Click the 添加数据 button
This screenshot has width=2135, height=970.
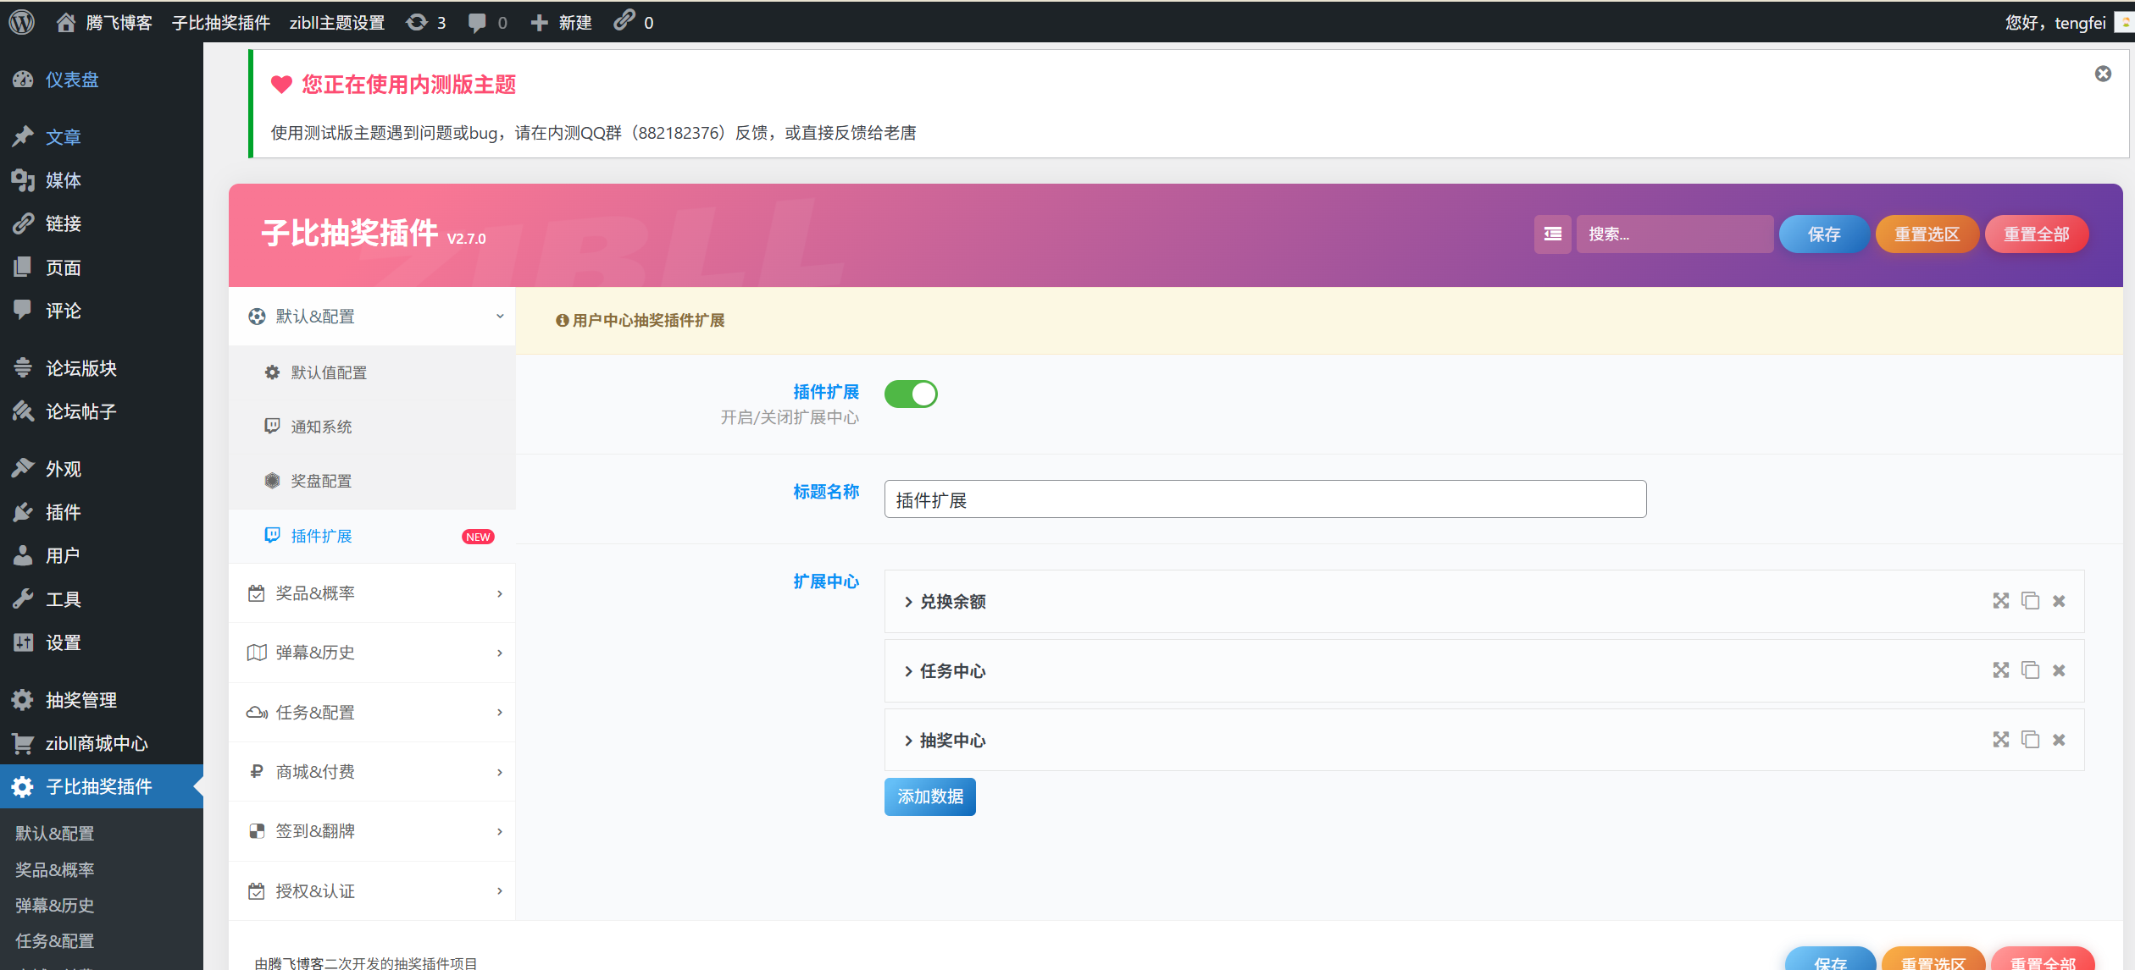[929, 796]
